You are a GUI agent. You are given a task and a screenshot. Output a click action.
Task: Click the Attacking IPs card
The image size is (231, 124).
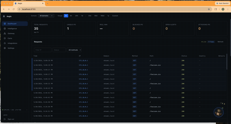tap(212, 28)
